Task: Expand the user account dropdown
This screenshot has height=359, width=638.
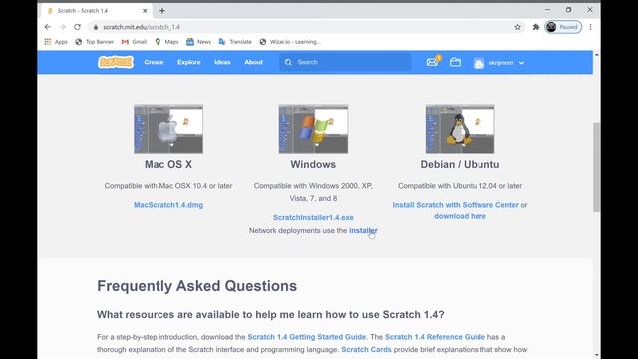Action: pos(521,63)
